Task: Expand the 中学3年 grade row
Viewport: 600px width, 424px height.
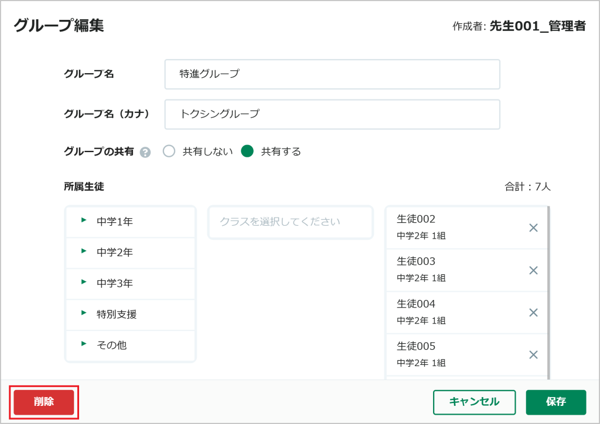Action: click(131, 284)
